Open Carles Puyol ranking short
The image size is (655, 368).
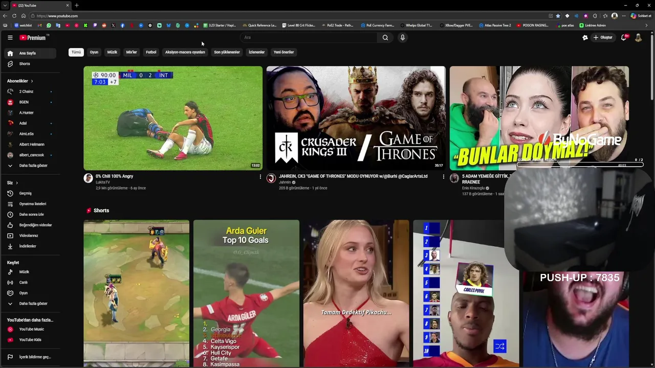(466, 293)
